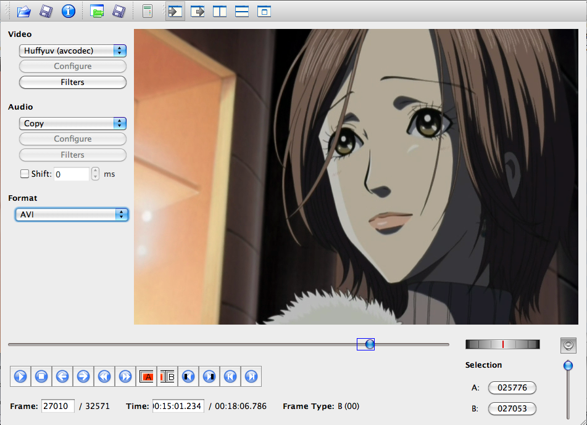Click the video preview frame
Image resolution: width=587 pixels, height=425 pixels.
[356, 177]
